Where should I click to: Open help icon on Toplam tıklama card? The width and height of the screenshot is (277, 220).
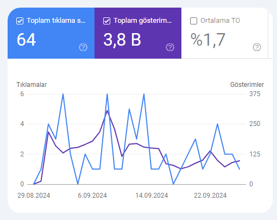pyautogui.click(x=83, y=47)
